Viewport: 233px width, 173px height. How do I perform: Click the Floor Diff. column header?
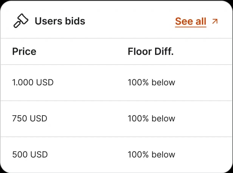(151, 52)
